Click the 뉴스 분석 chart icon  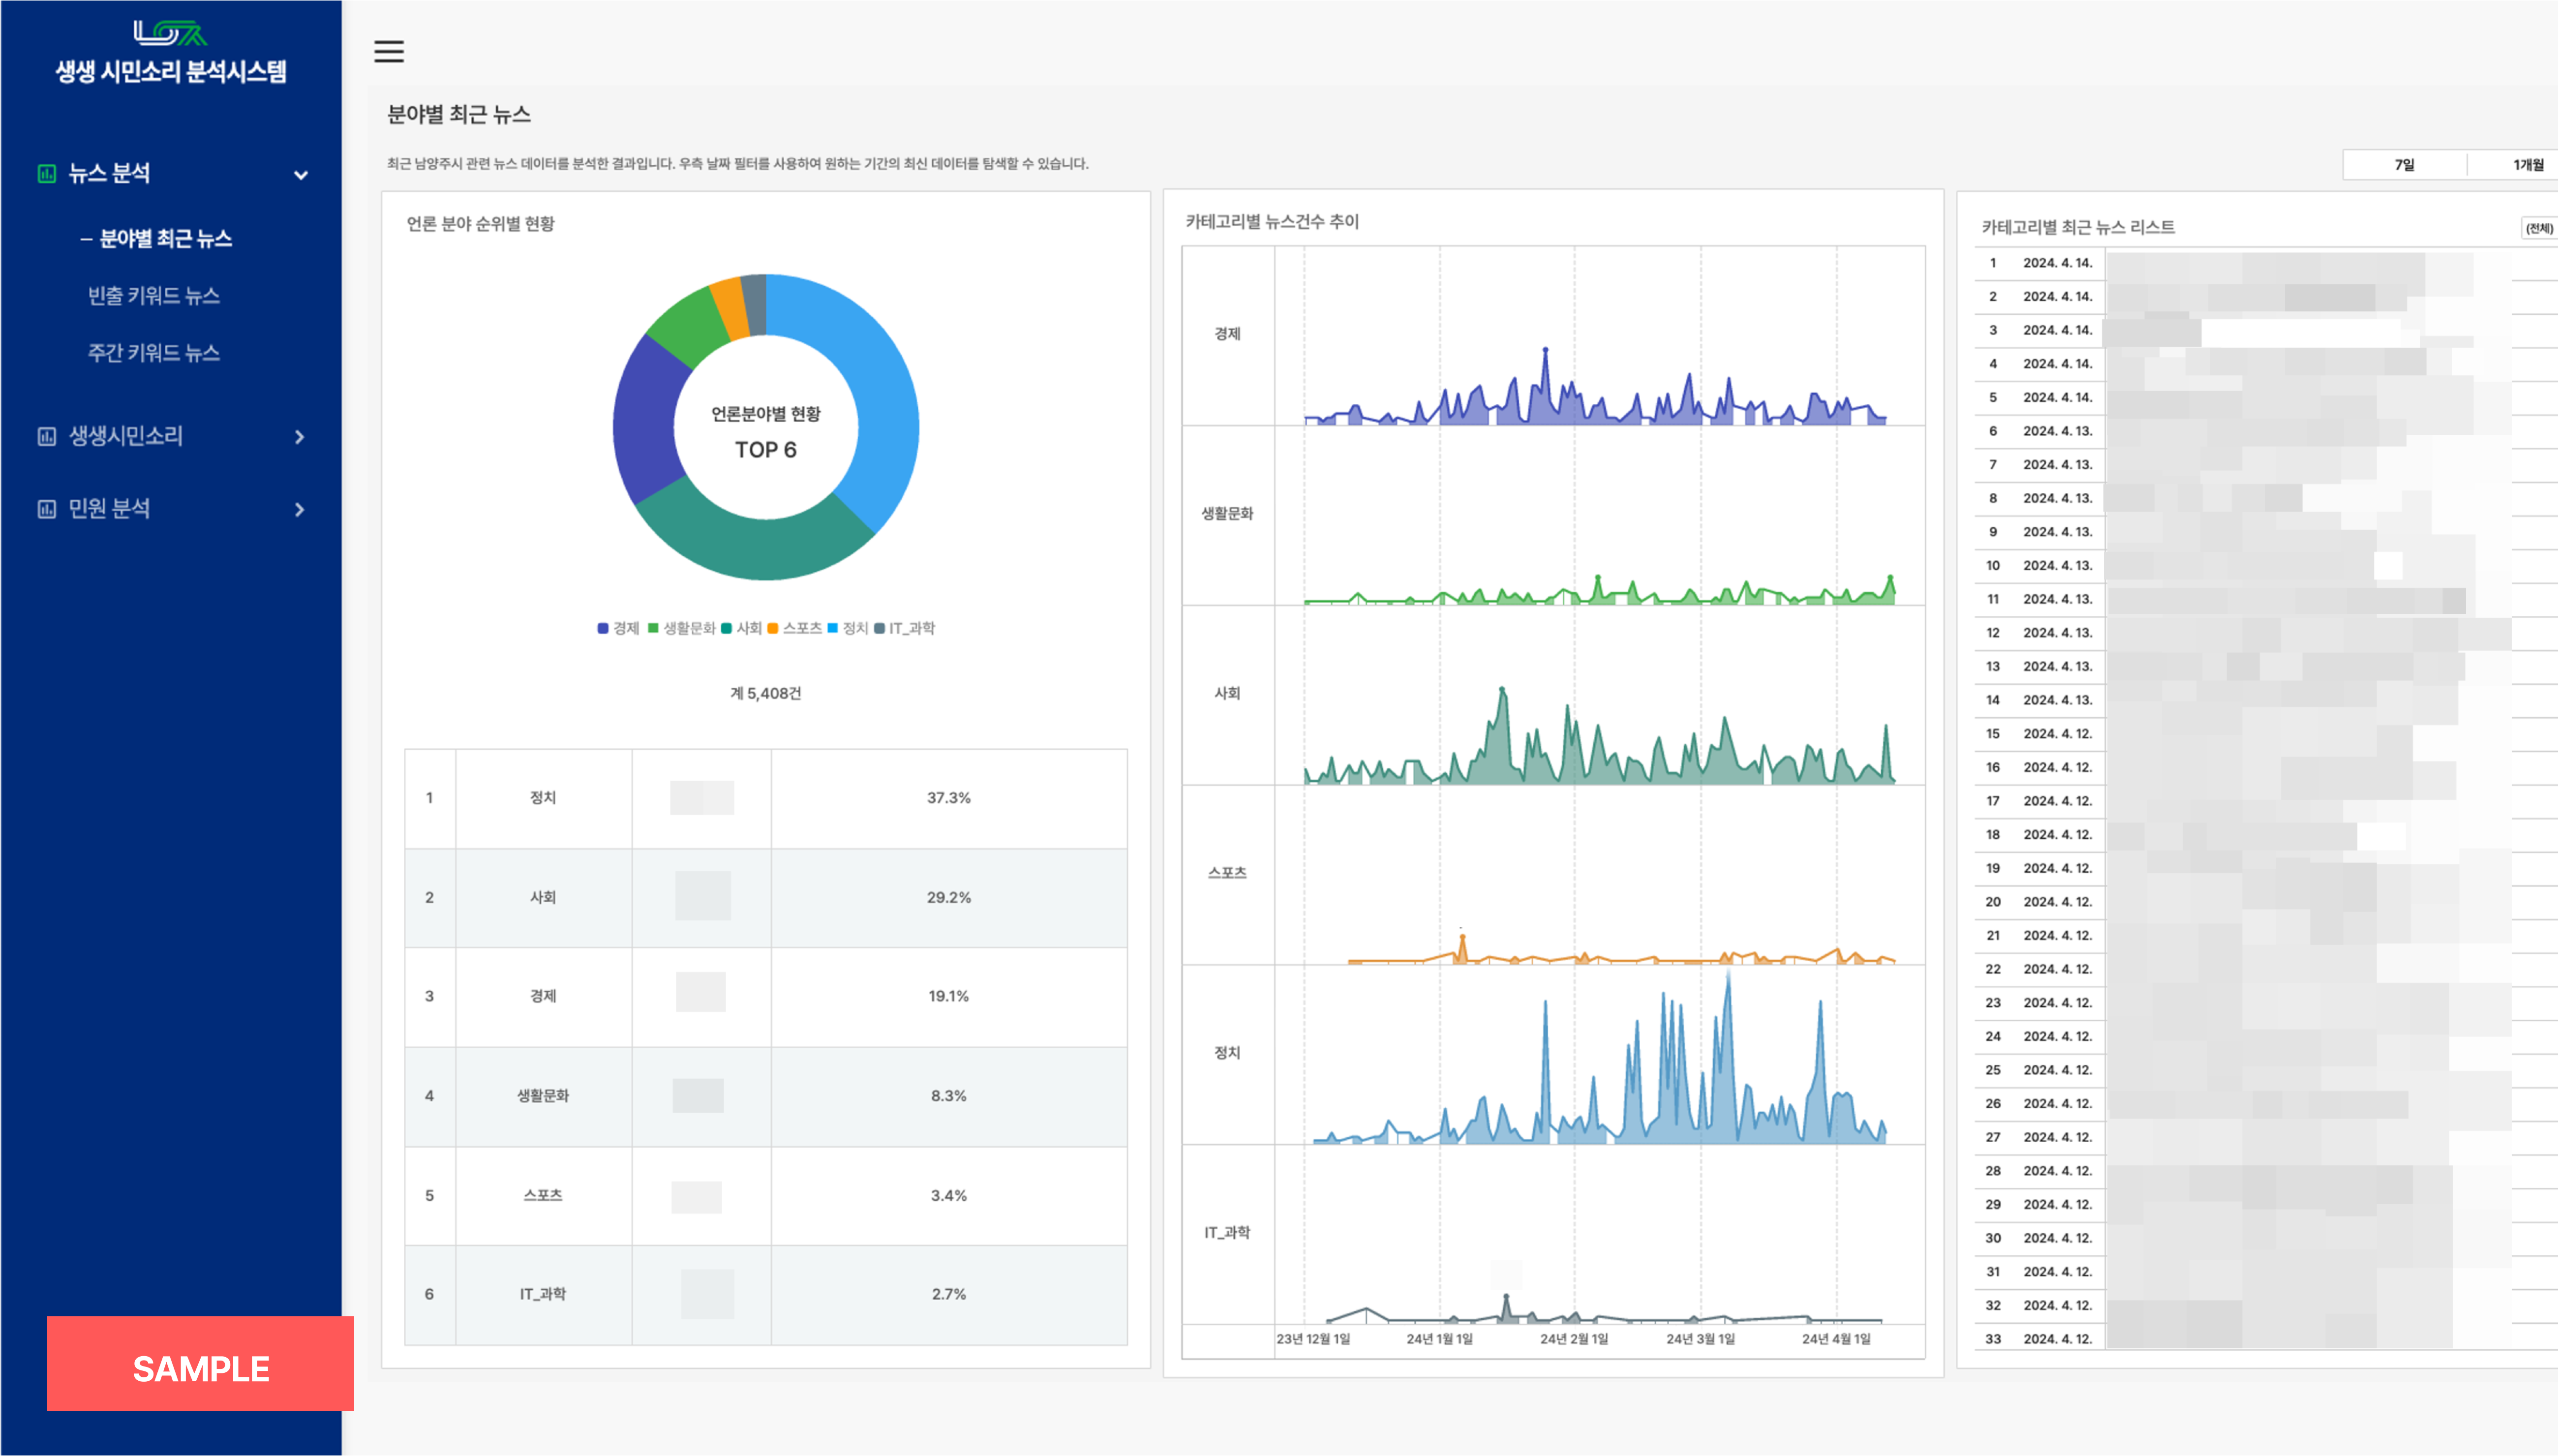[x=46, y=173]
